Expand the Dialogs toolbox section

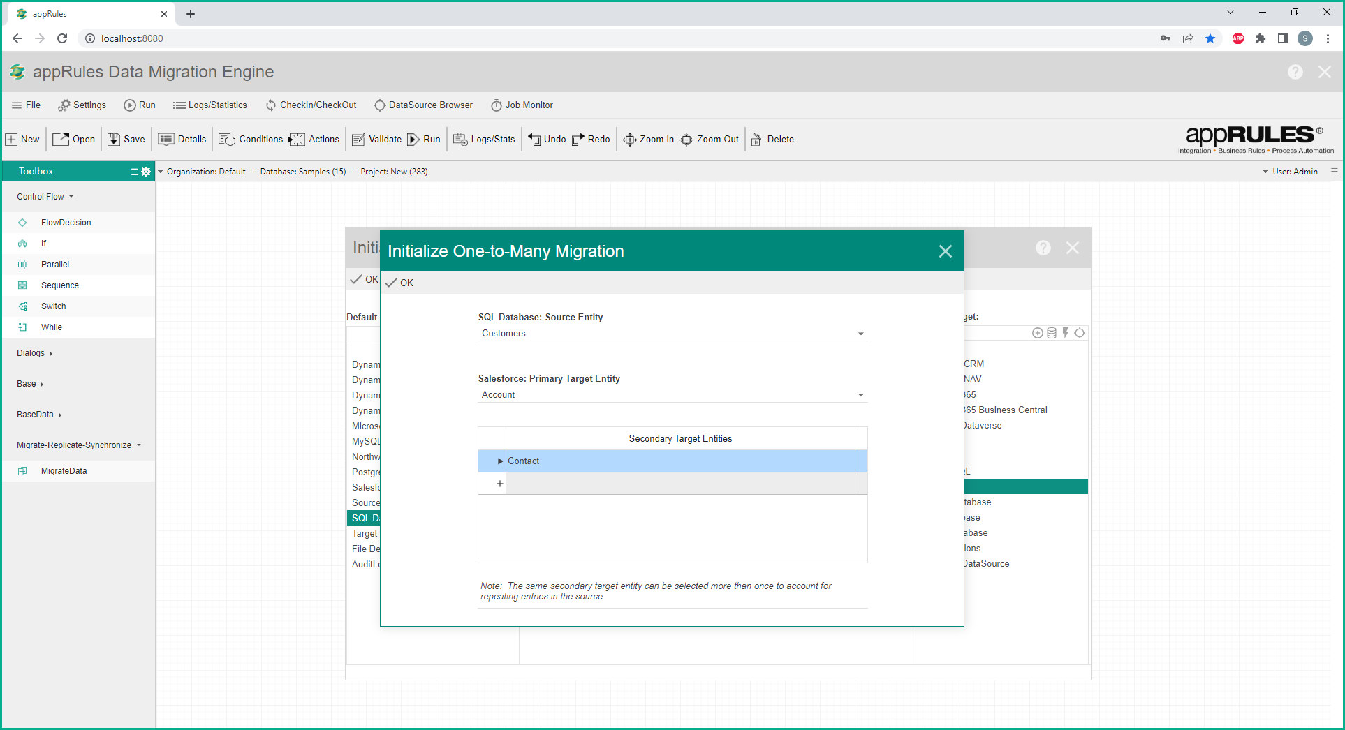click(x=34, y=353)
